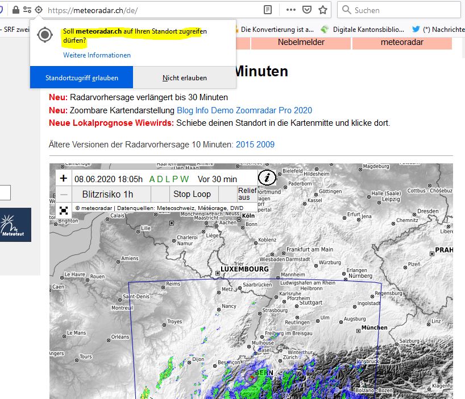The width and height of the screenshot is (465, 399).
Task: Click the Vor 30 min label
Action: (217, 179)
